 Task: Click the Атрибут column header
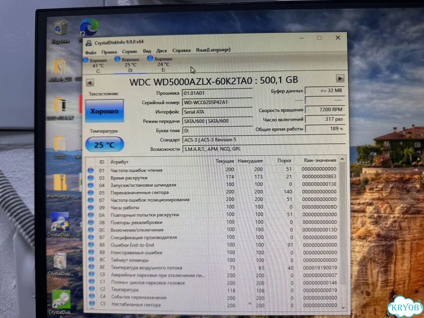pyautogui.click(x=120, y=162)
